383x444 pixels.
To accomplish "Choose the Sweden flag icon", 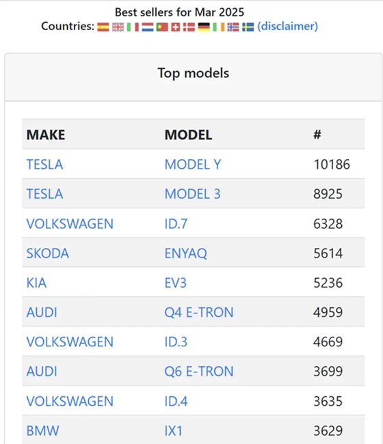I will (x=248, y=27).
